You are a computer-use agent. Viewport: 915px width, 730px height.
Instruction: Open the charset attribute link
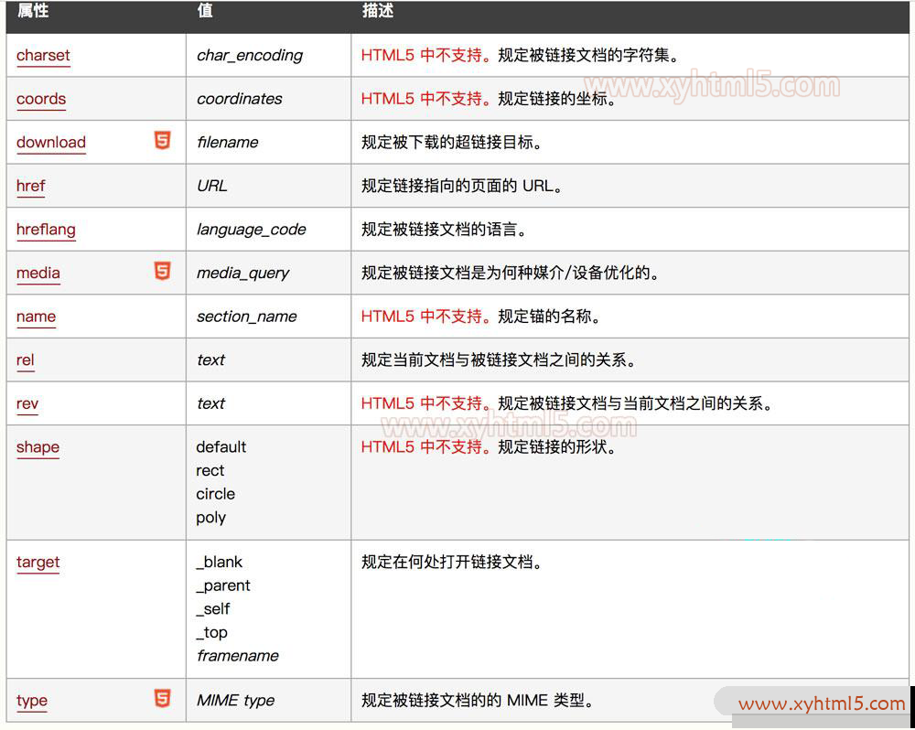tap(43, 56)
